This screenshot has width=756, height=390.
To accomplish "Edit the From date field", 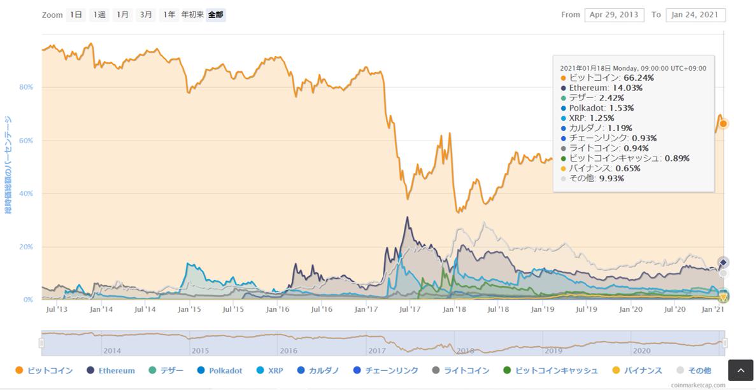I will point(614,15).
